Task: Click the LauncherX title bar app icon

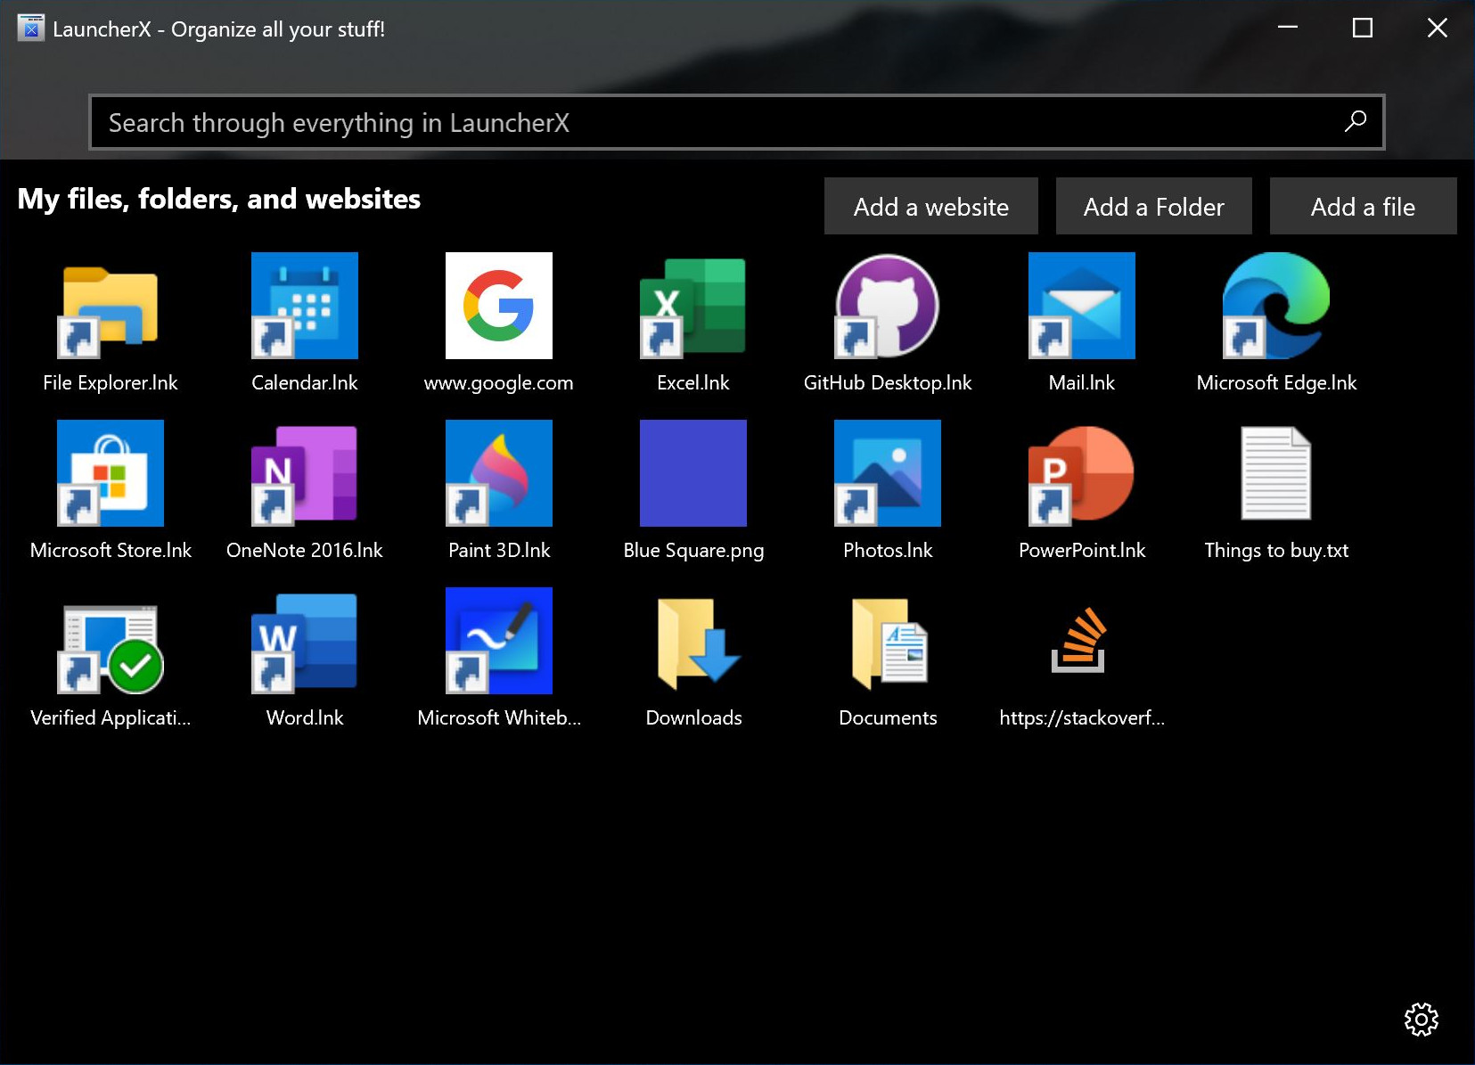Action: point(30,29)
